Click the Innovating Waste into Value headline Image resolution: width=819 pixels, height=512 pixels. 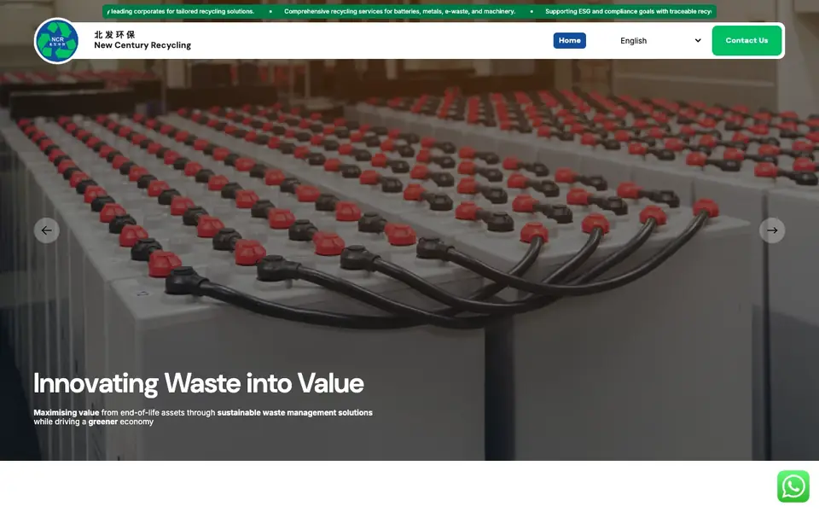point(199,383)
